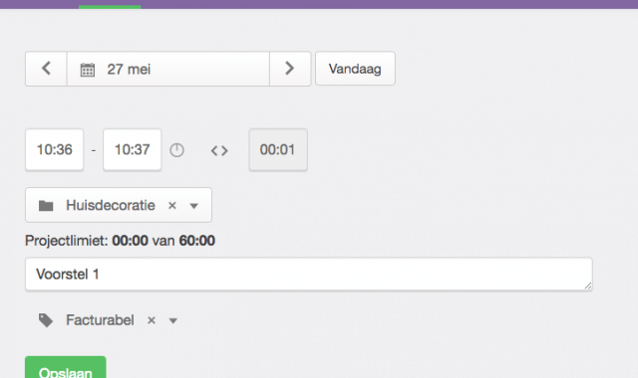This screenshot has height=378, width=638.
Task: Grab the description box resize handle
Action: tap(588, 285)
